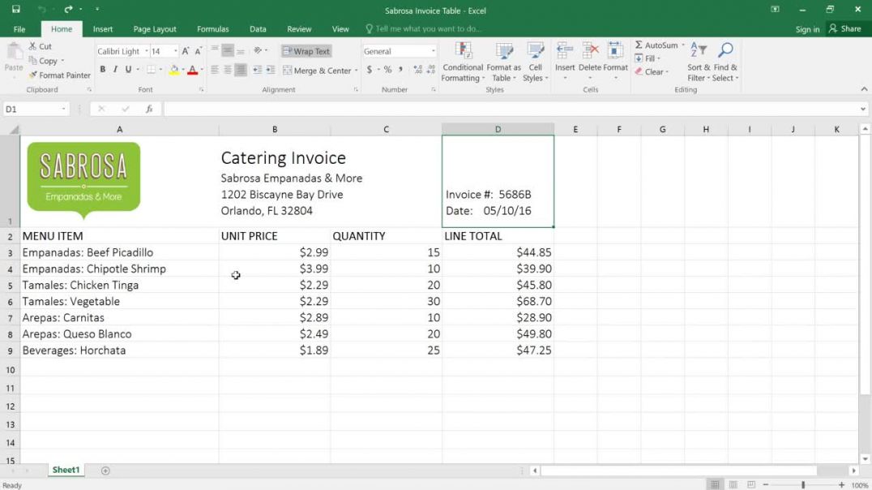Open Sort & Filter options
This screenshot has width=872, height=490.
pos(699,62)
